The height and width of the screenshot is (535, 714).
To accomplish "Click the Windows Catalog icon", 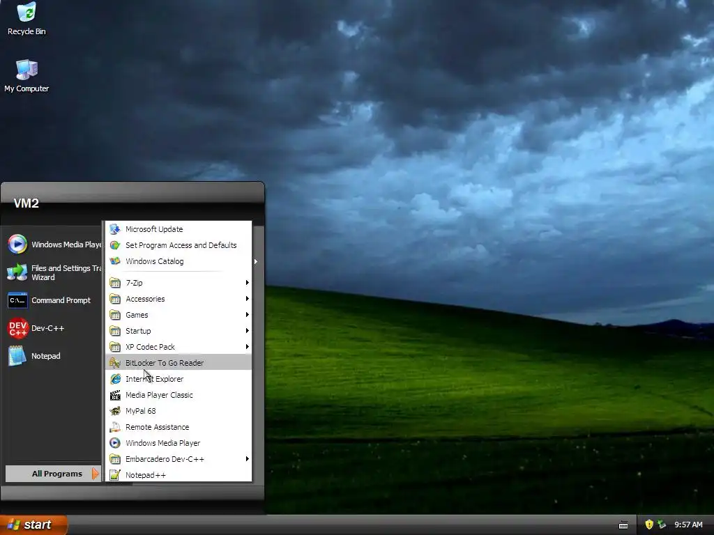I will click(x=115, y=261).
